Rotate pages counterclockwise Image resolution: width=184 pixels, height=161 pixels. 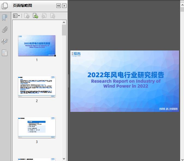point(44,16)
